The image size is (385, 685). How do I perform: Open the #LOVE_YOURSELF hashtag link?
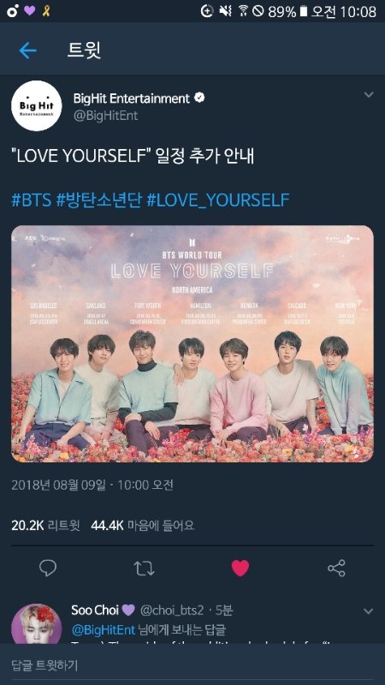click(x=218, y=200)
